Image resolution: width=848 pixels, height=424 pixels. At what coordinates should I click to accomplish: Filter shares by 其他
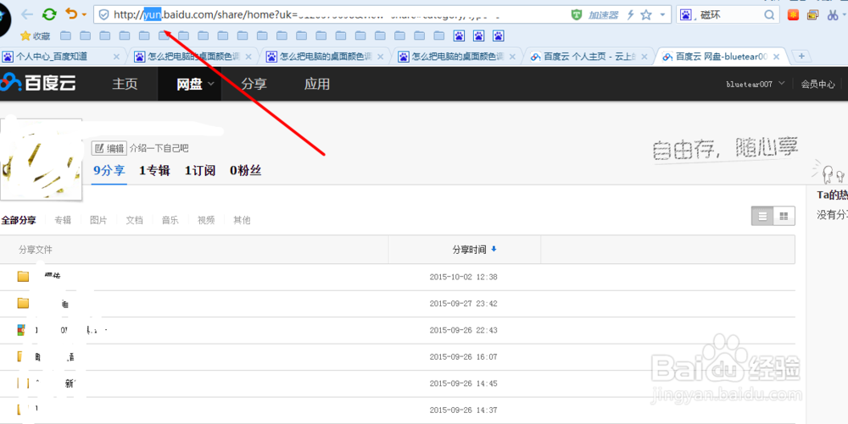click(x=242, y=220)
